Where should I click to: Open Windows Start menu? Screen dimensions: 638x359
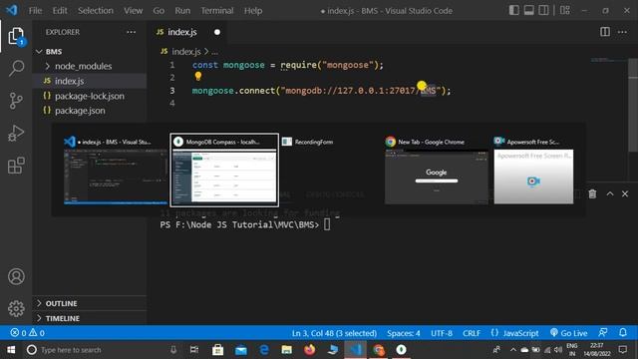[11, 350]
